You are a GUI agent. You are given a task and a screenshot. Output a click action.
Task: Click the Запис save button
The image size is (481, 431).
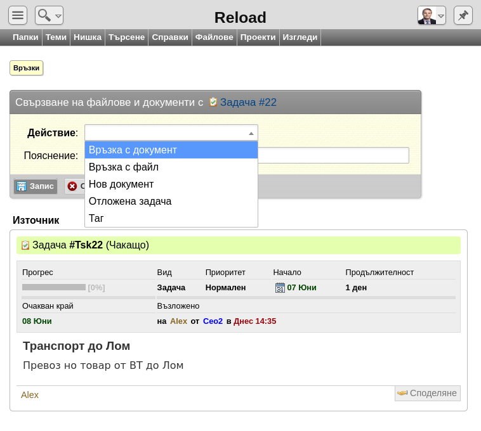(36, 186)
